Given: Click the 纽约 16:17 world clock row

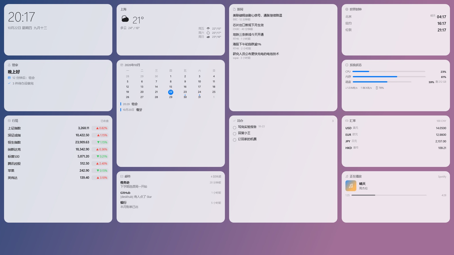Looking at the screenshot, I should point(396,23).
